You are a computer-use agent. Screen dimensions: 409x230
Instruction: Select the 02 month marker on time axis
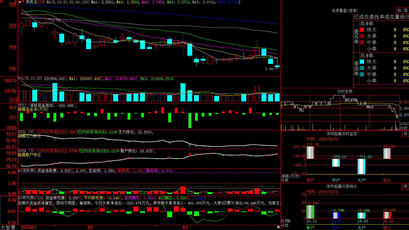click(x=91, y=227)
